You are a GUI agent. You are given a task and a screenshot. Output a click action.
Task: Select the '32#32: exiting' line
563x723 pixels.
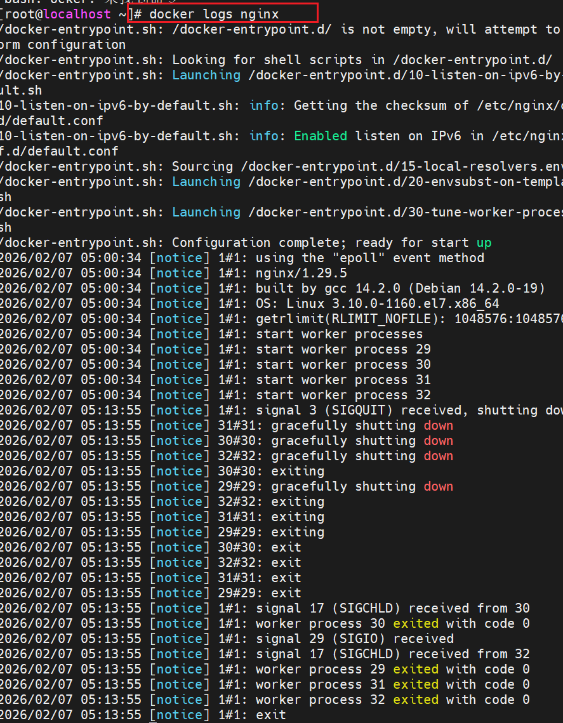click(x=162, y=501)
